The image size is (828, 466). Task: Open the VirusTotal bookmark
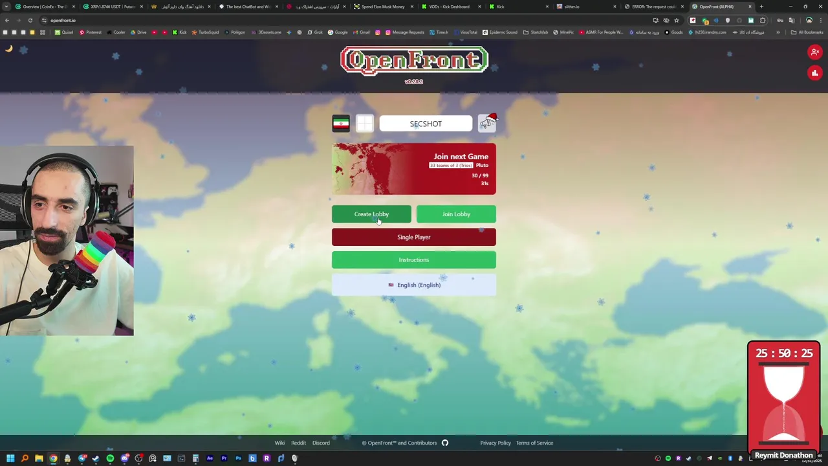pos(465,32)
